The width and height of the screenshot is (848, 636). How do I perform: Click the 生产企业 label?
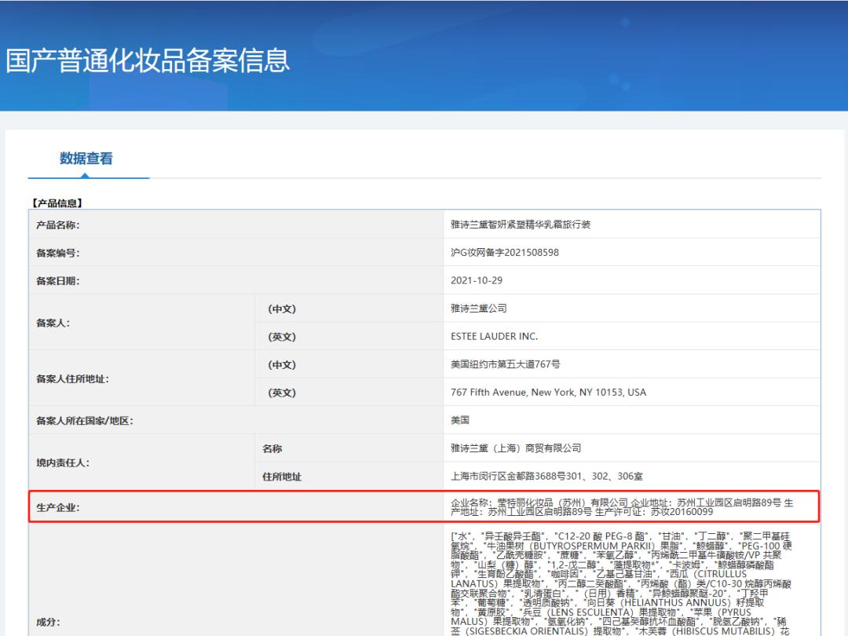(58, 508)
